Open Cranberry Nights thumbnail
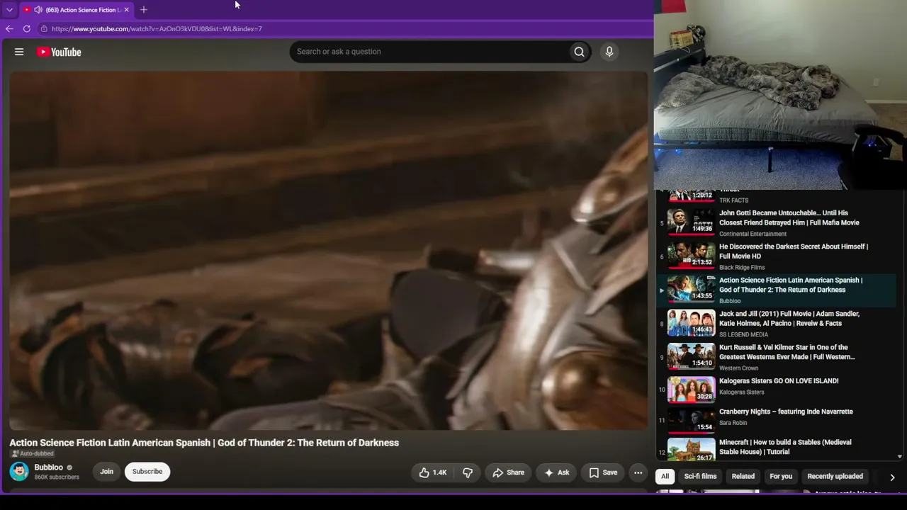This screenshot has width=907, height=510. pos(691,421)
